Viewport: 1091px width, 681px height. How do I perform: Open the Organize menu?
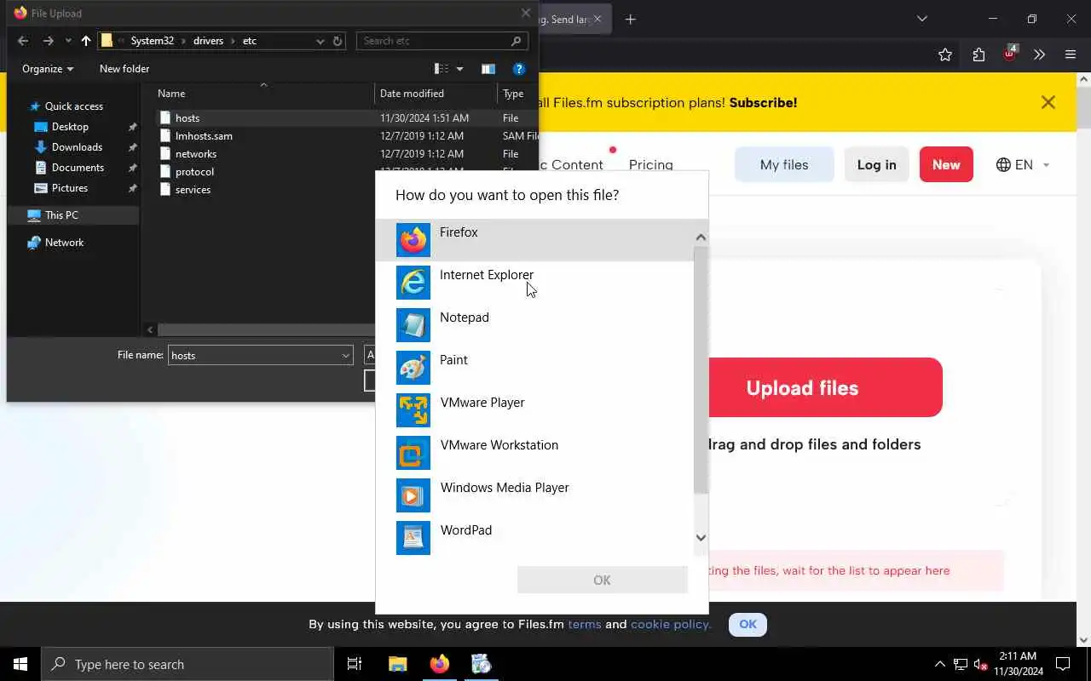(48, 69)
